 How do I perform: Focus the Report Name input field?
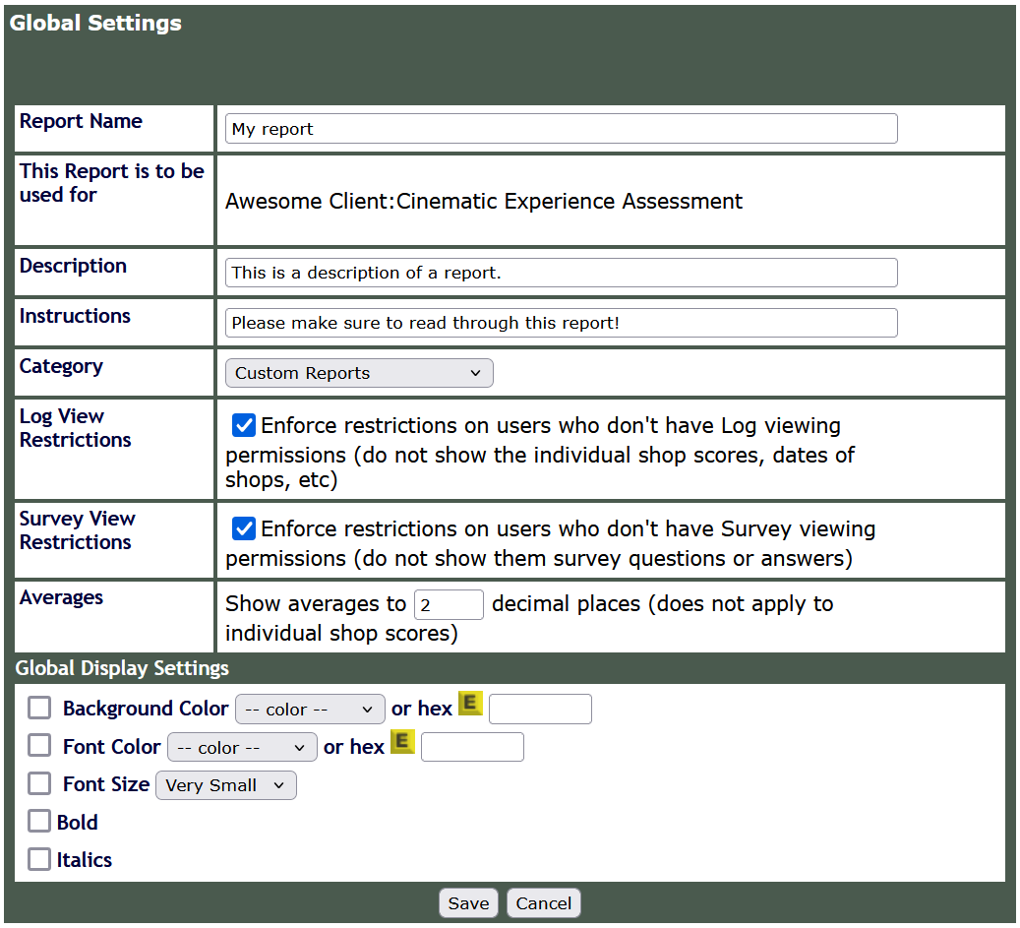click(x=562, y=129)
